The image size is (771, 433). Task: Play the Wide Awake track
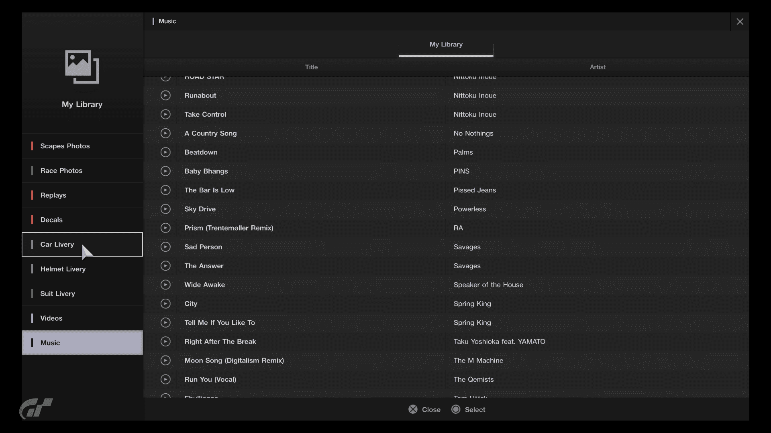[165, 285]
